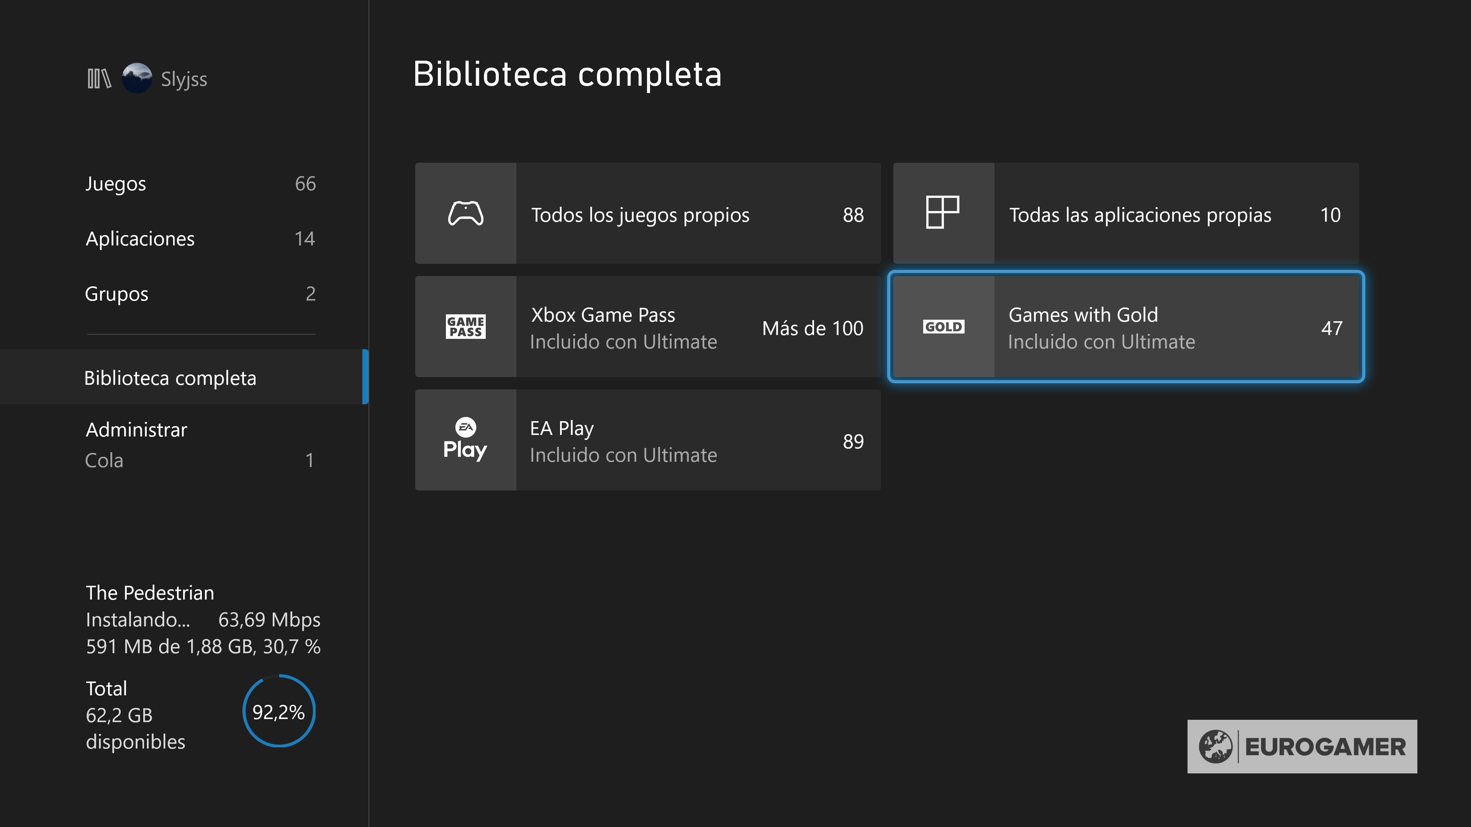This screenshot has height=827, width=1471.
Task: Open the Aplicaciones section
Action: coord(200,239)
